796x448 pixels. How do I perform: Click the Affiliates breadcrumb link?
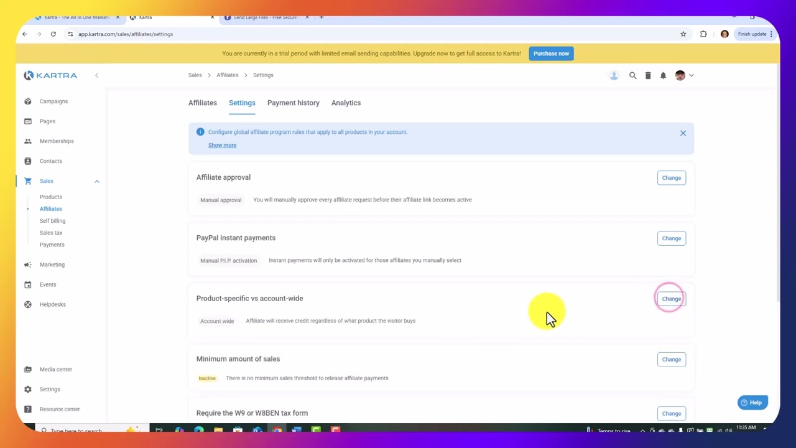coord(228,75)
